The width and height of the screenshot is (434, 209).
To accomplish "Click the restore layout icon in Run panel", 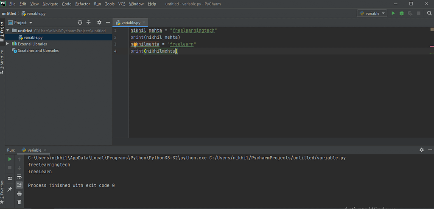I will pos(10,178).
